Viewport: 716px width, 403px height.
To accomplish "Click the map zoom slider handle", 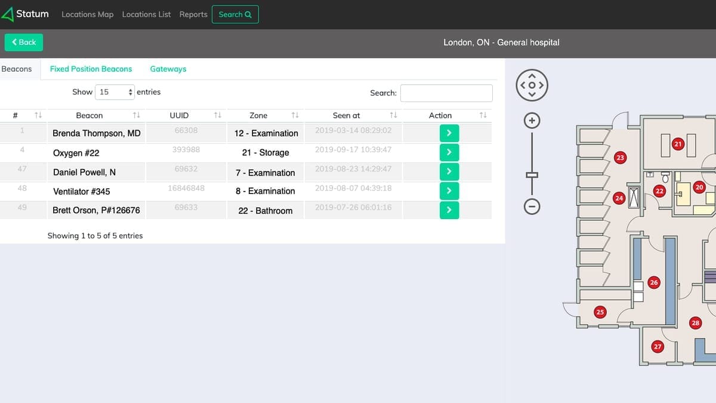I will (532, 175).
